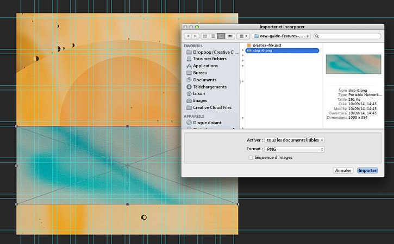Open the new-guide-features folder path dropdown
394x244 pixels.
pyautogui.click(x=281, y=36)
